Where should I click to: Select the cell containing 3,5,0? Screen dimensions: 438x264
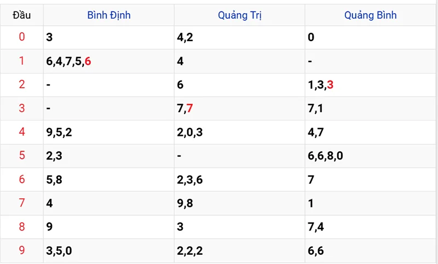point(60,250)
